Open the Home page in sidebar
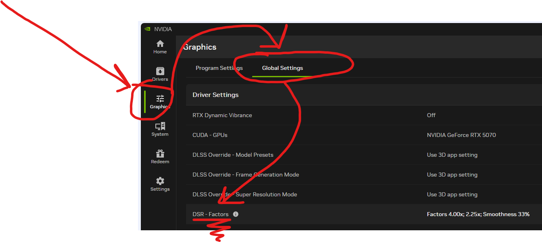The image size is (542, 242). 160,47
